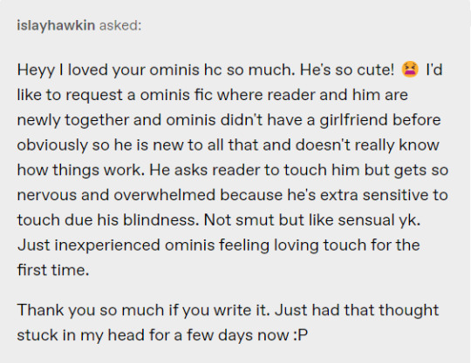Open the islayhawkin profile link
Image resolution: width=471 pixels, height=363 pixels.
(56, 25)
